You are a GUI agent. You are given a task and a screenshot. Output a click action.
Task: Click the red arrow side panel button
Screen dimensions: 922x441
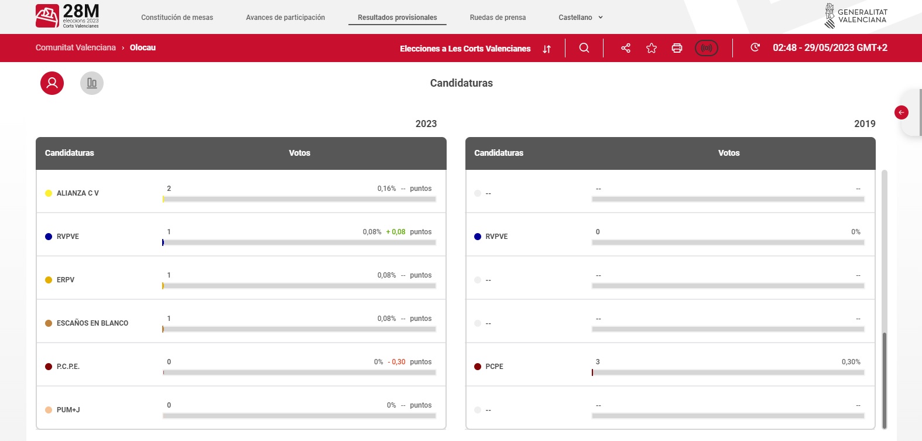[902, 112]
